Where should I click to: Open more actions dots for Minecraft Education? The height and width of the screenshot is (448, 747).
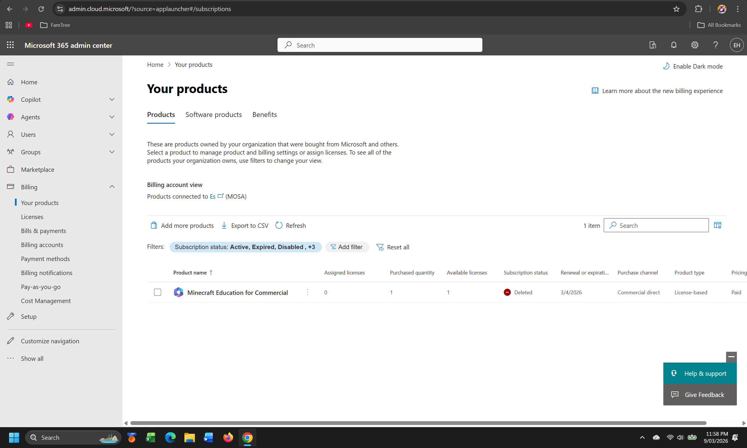(307, 292)
